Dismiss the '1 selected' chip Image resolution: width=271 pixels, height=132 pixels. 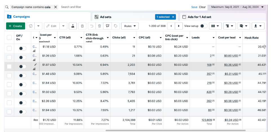[x=173, y=17]
